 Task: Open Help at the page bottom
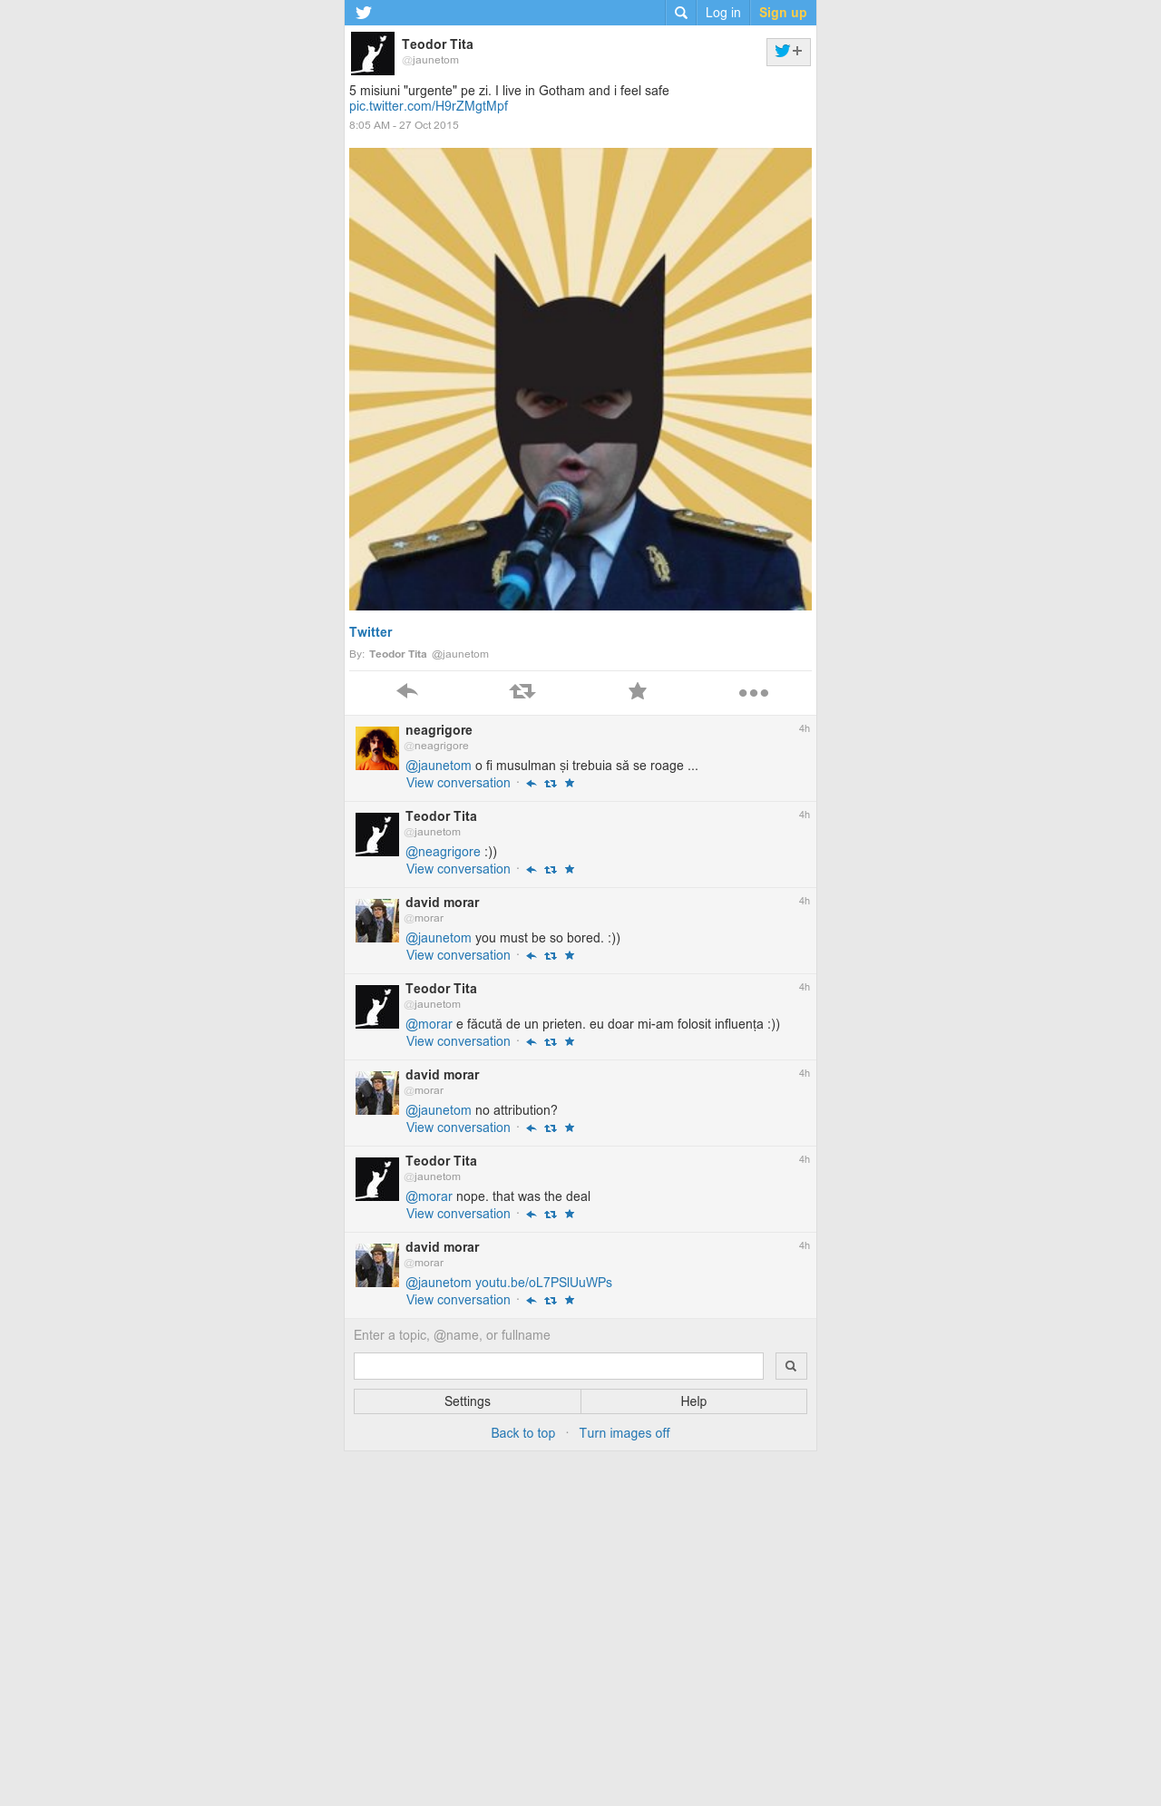[x=694, y=1401]
